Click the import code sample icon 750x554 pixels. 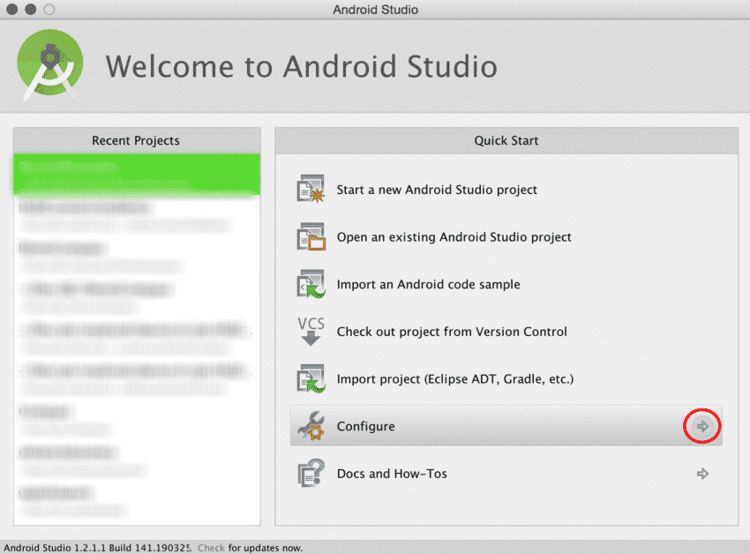tap(311, 284)
